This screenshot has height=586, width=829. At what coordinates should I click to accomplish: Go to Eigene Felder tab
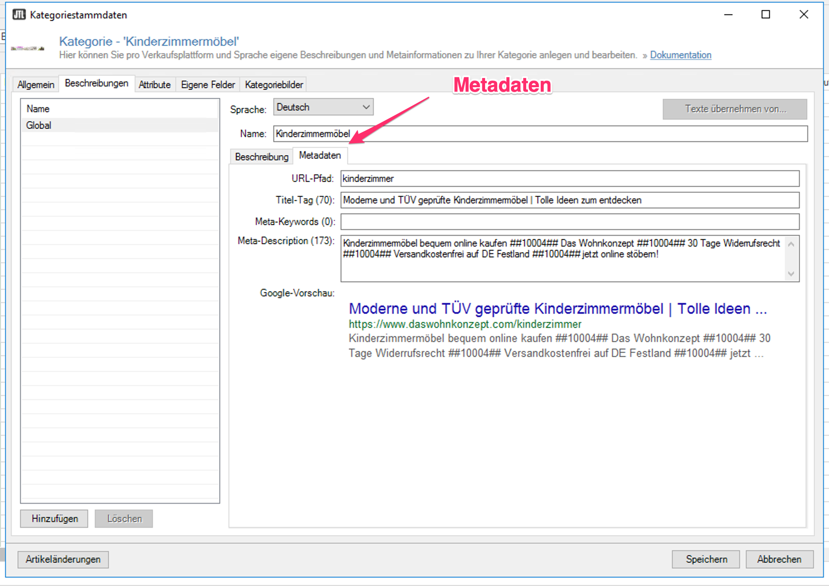pos(208,85)
